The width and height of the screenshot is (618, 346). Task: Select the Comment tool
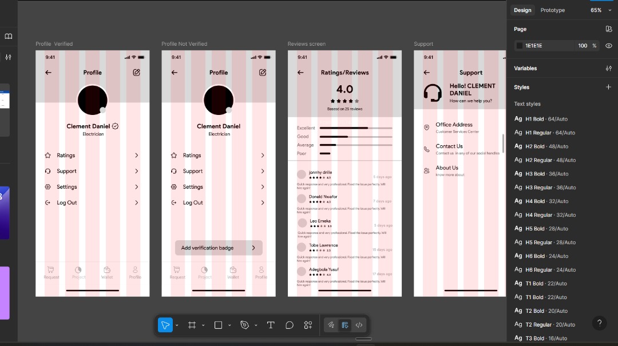[x=290, y=325]
